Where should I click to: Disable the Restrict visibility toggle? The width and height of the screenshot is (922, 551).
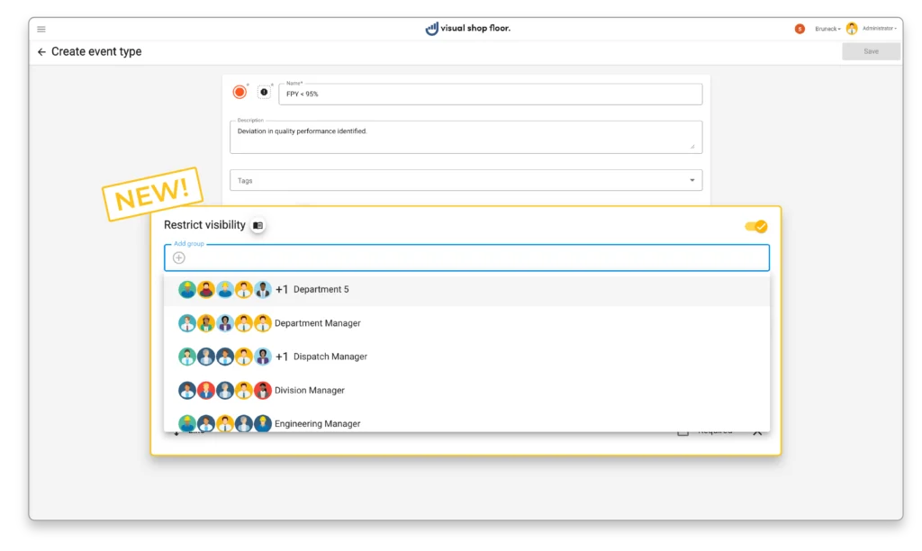coord(756,227)
